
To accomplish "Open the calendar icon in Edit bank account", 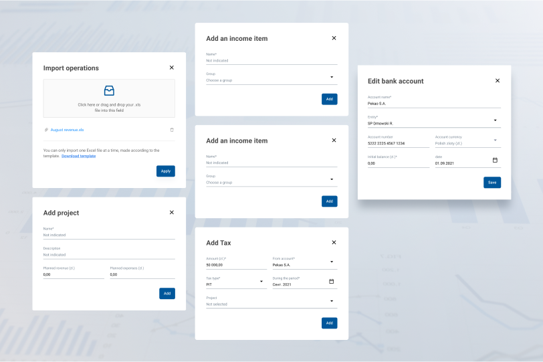I will [x=495, y=160].
